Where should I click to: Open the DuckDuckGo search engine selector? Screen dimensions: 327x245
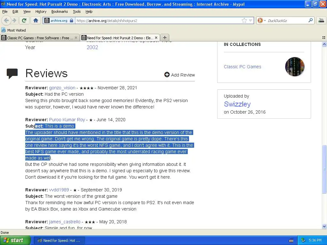point(262,20)
